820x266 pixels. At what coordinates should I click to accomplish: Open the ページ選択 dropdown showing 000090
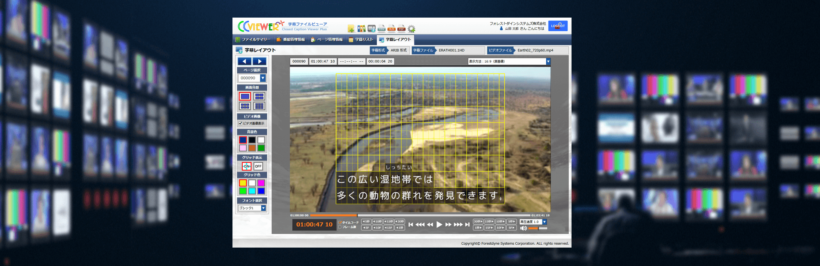coord(252,78)
